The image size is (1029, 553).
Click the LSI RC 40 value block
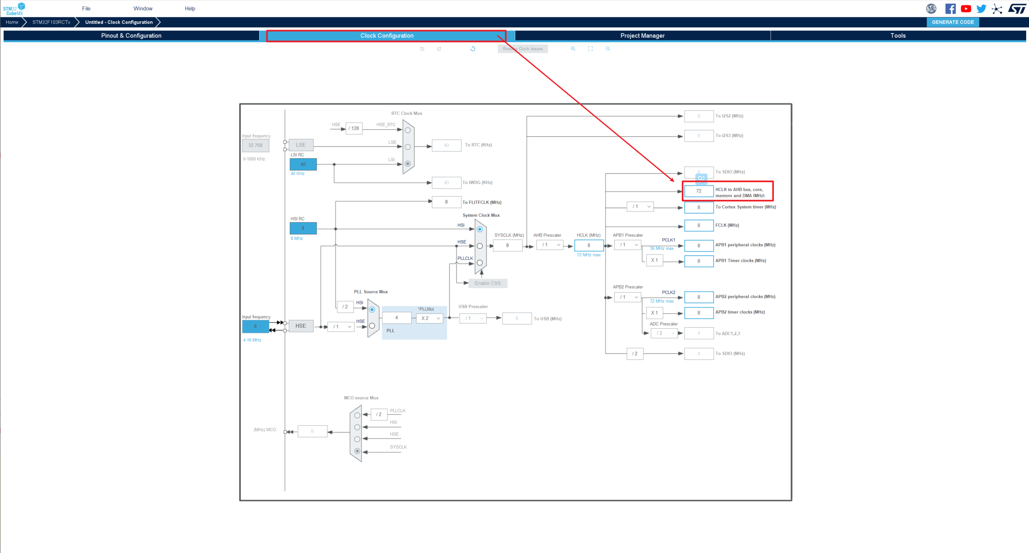click(x=303, y=164)
